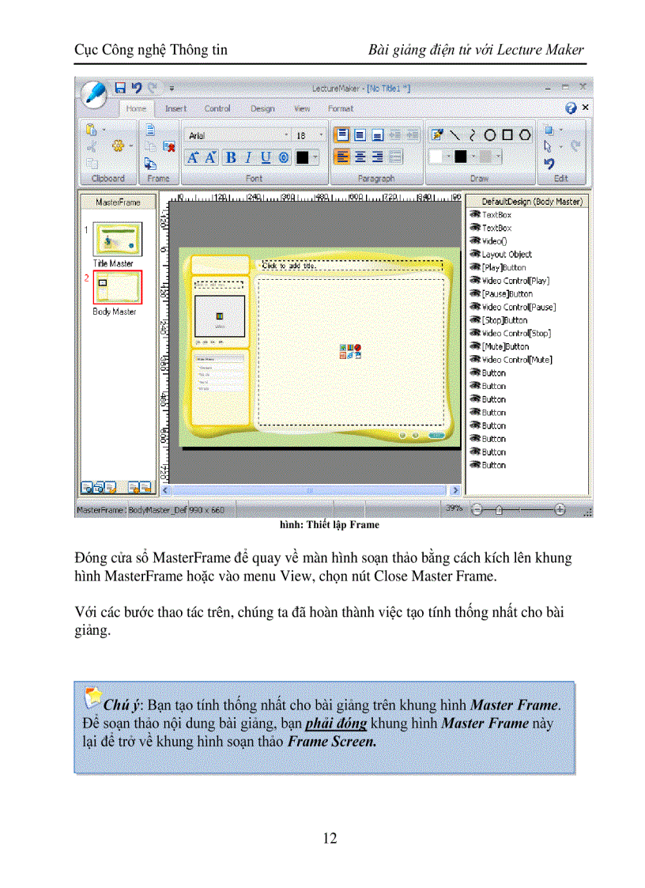The image size is (645, 888).
Task: Open the Design ribbon tab
Action: point(262,108)
